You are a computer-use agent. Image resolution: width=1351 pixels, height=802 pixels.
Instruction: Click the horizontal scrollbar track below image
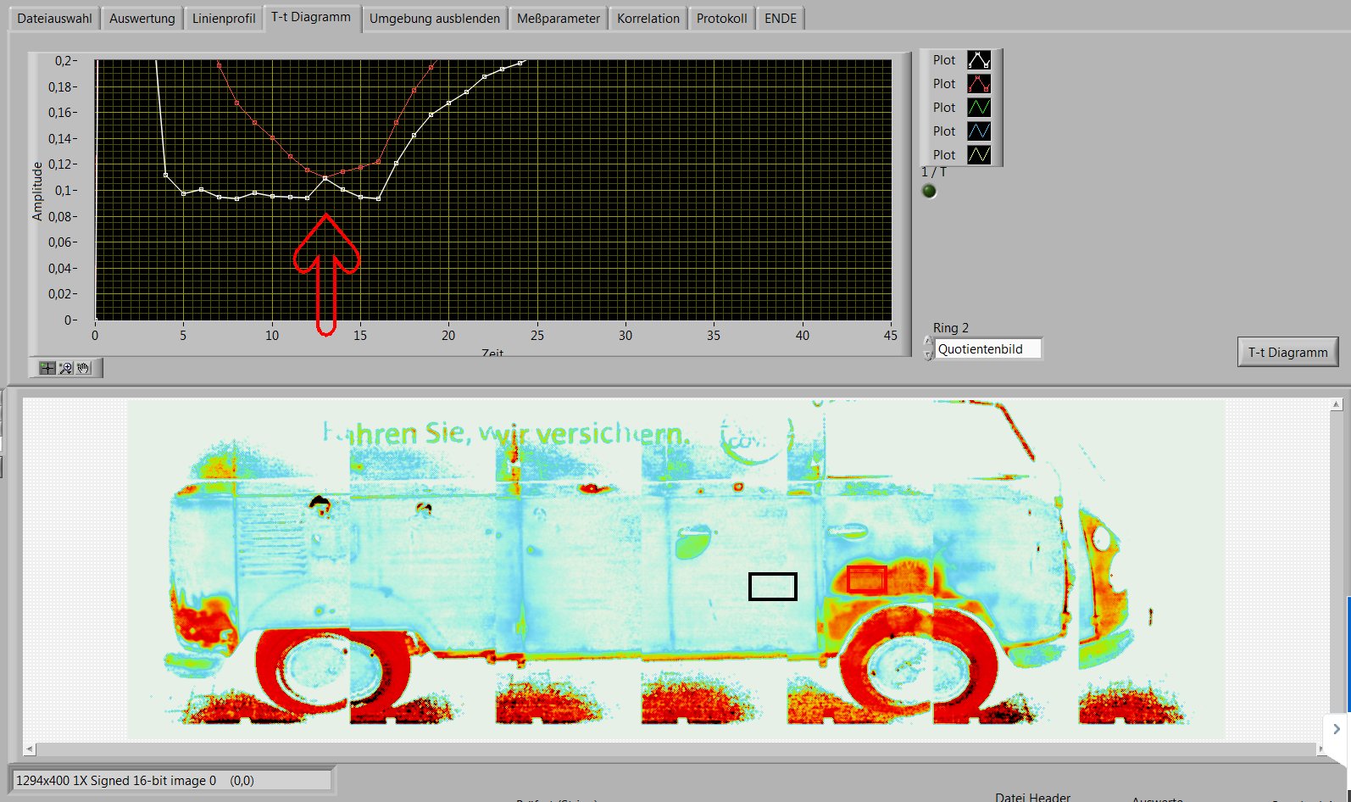[675, 749]
